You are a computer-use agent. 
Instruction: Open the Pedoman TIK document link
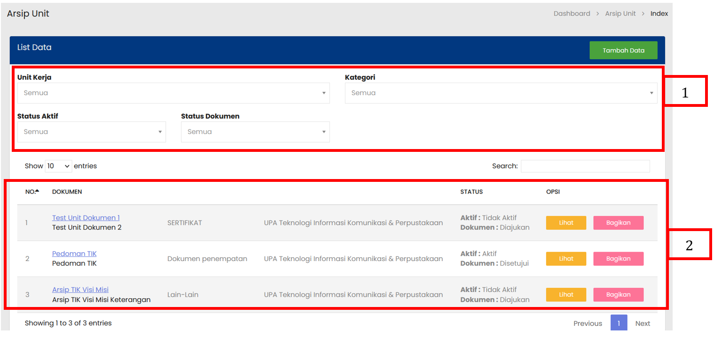tap(74, 254)
